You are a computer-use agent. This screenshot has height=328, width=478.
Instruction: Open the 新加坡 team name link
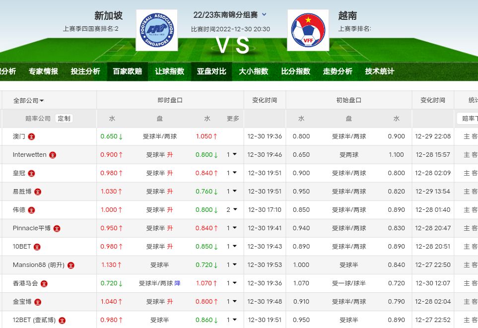108,16
